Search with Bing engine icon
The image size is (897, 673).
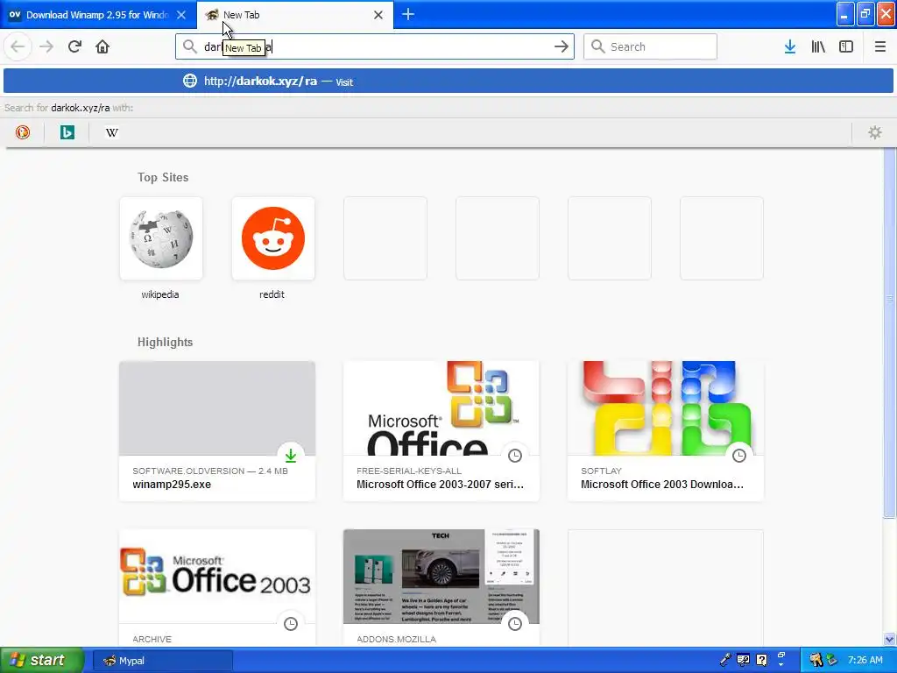[x=67, y=133]
